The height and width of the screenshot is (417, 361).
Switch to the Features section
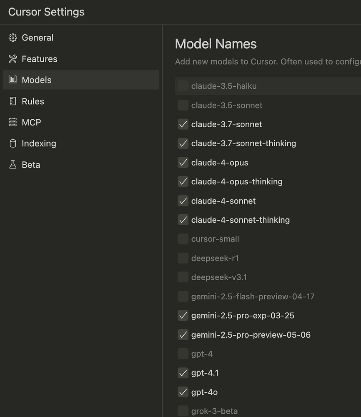(81, 59)
